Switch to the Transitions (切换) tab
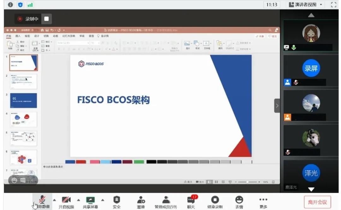 tap(46, 36)
